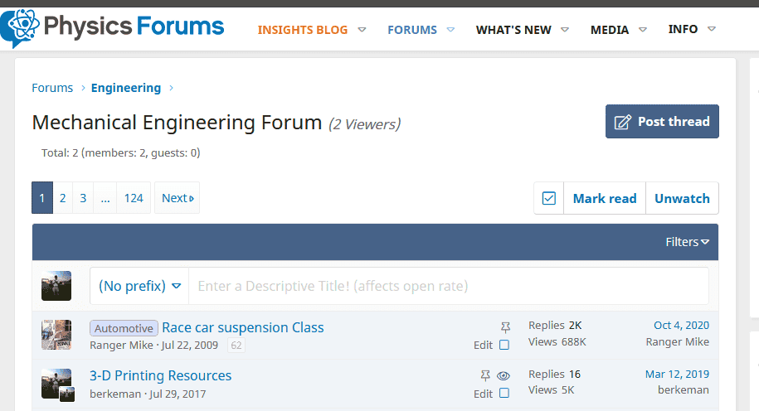Click the select-all checkmark icon beside Mark read
The width and height of the screenshot is (759, 411).
549,198
